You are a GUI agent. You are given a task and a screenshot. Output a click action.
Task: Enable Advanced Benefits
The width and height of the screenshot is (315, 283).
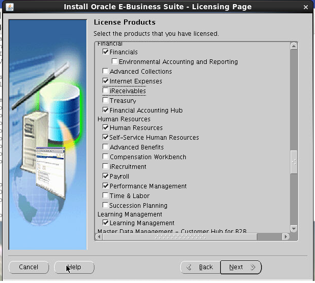click(106, 147)
